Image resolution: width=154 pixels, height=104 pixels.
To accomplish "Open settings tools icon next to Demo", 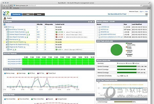I will (x=13, y=27).
